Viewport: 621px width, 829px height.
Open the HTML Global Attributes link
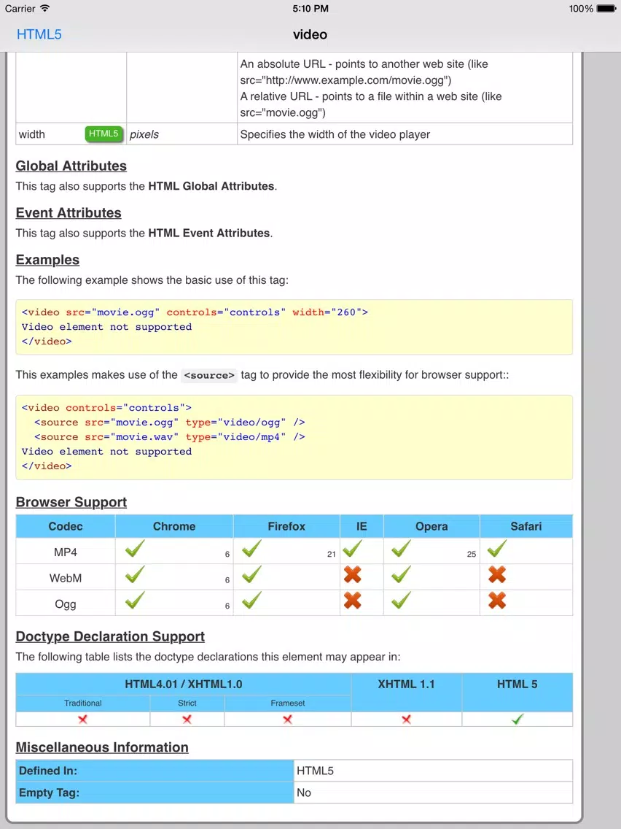pos(211,186)
